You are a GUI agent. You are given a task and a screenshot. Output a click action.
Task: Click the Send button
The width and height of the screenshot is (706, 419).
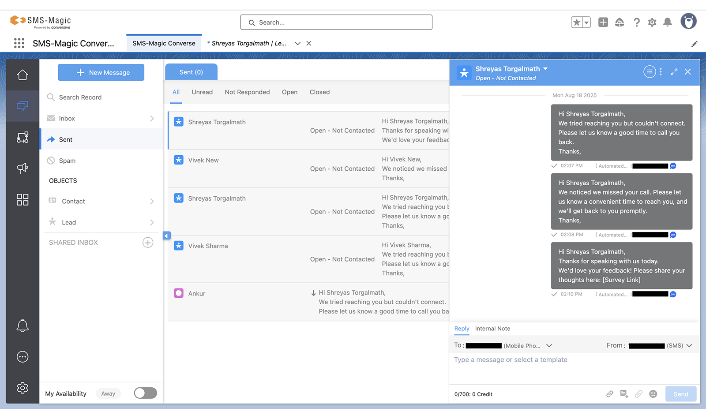coord(680,394)
